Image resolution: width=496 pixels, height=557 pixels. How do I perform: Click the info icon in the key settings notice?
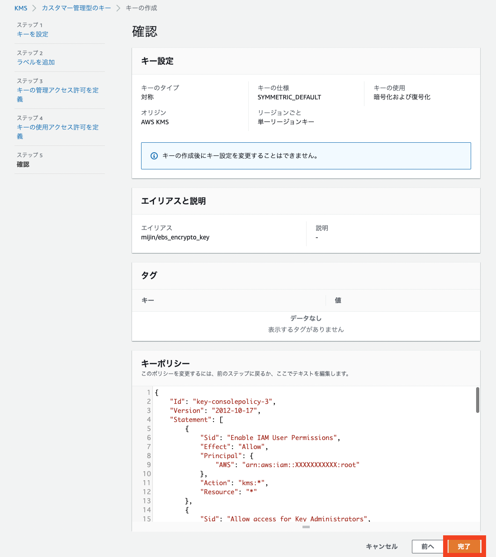coord(154,156)
